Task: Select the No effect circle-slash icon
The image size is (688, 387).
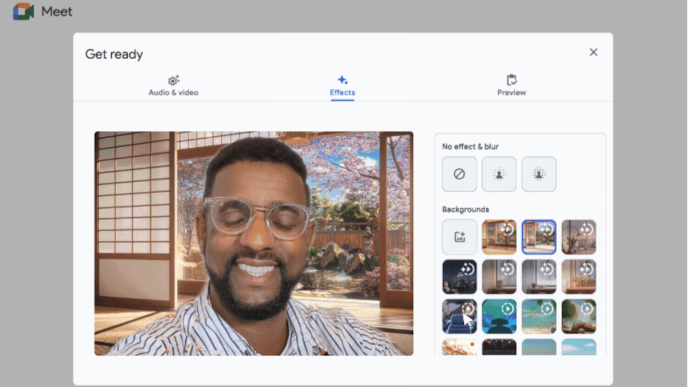Action: click(459, 174)
